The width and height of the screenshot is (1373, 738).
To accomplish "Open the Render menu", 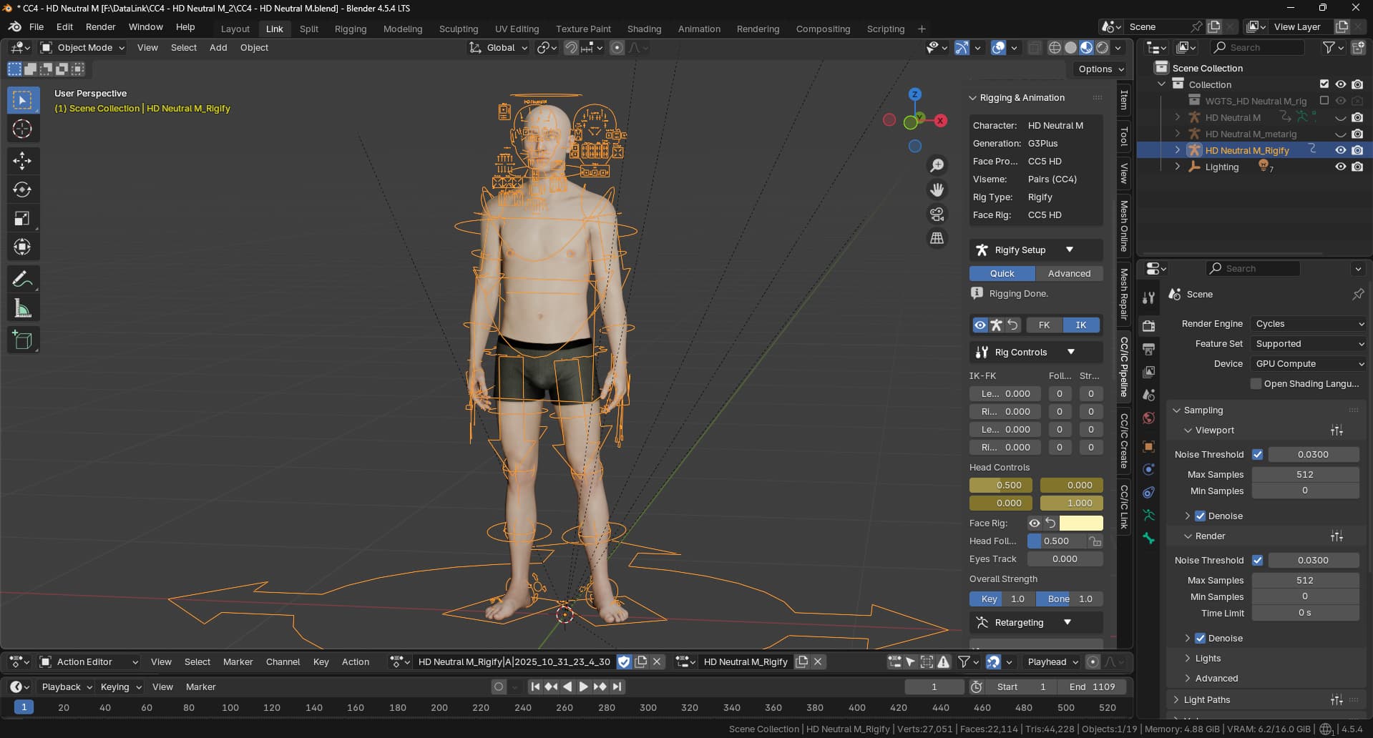I will pos(100,26).
